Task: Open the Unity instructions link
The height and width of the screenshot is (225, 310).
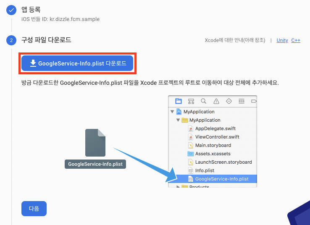Action: point(282,40)
